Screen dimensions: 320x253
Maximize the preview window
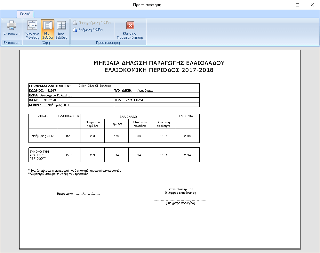pyautogui.click(x=298, y=5)
